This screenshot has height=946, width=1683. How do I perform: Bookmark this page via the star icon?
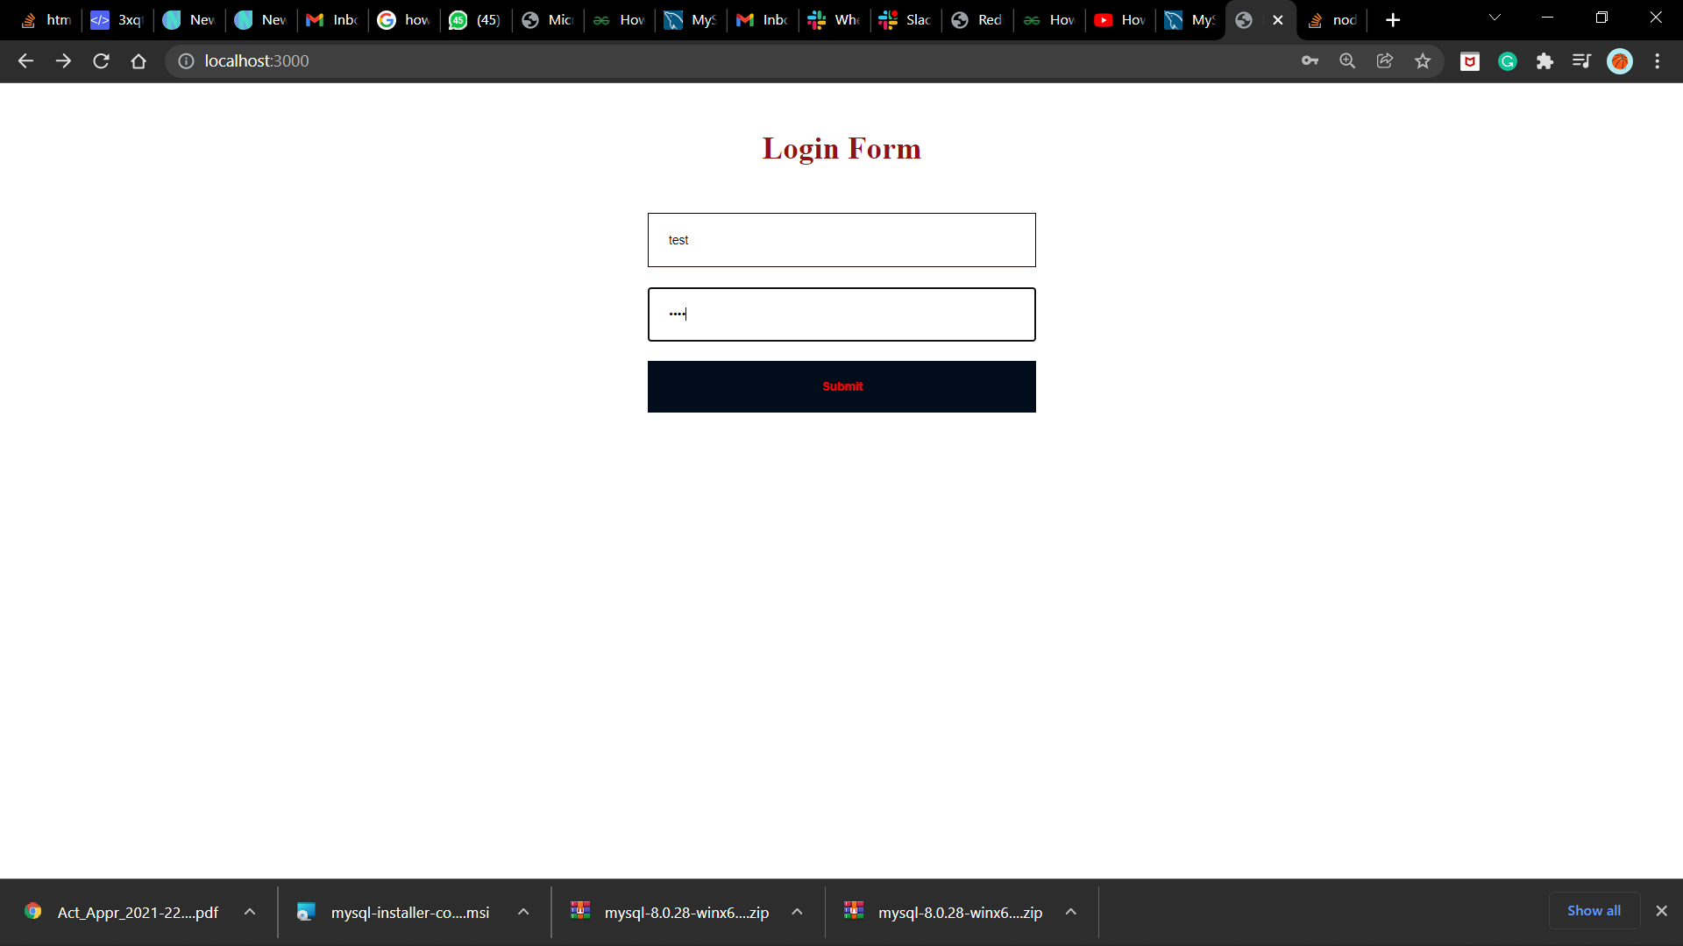1423,61
